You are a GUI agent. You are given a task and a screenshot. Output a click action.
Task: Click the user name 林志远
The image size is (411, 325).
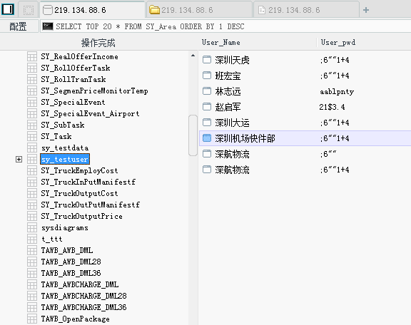tap(228, 91)
